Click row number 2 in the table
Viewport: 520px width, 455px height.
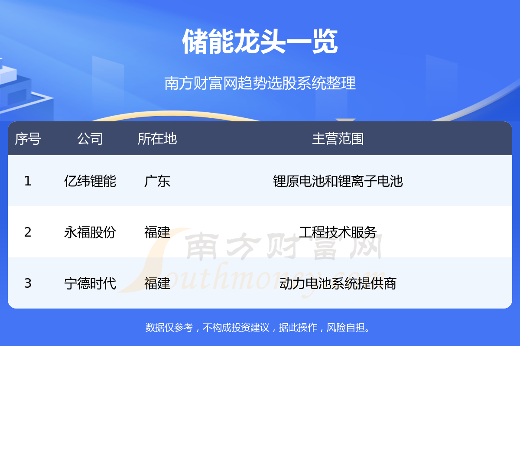click(28, 232)
